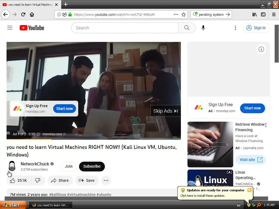279x209 pixels.
Task: Click Start now on the video ad overlay
Action: (64, 109)
